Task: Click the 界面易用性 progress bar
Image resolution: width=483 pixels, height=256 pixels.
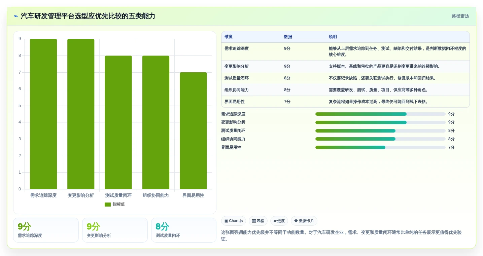Action: tap(380, 147)
